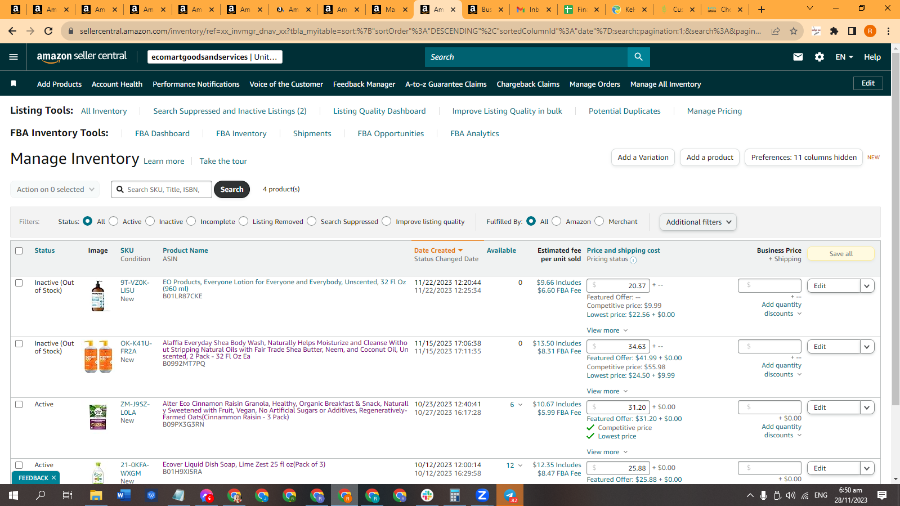This screenshot has height=506, width=900.
Task: Expand available quantity chevron for Alter Eco row
Action: pos(520,405)
